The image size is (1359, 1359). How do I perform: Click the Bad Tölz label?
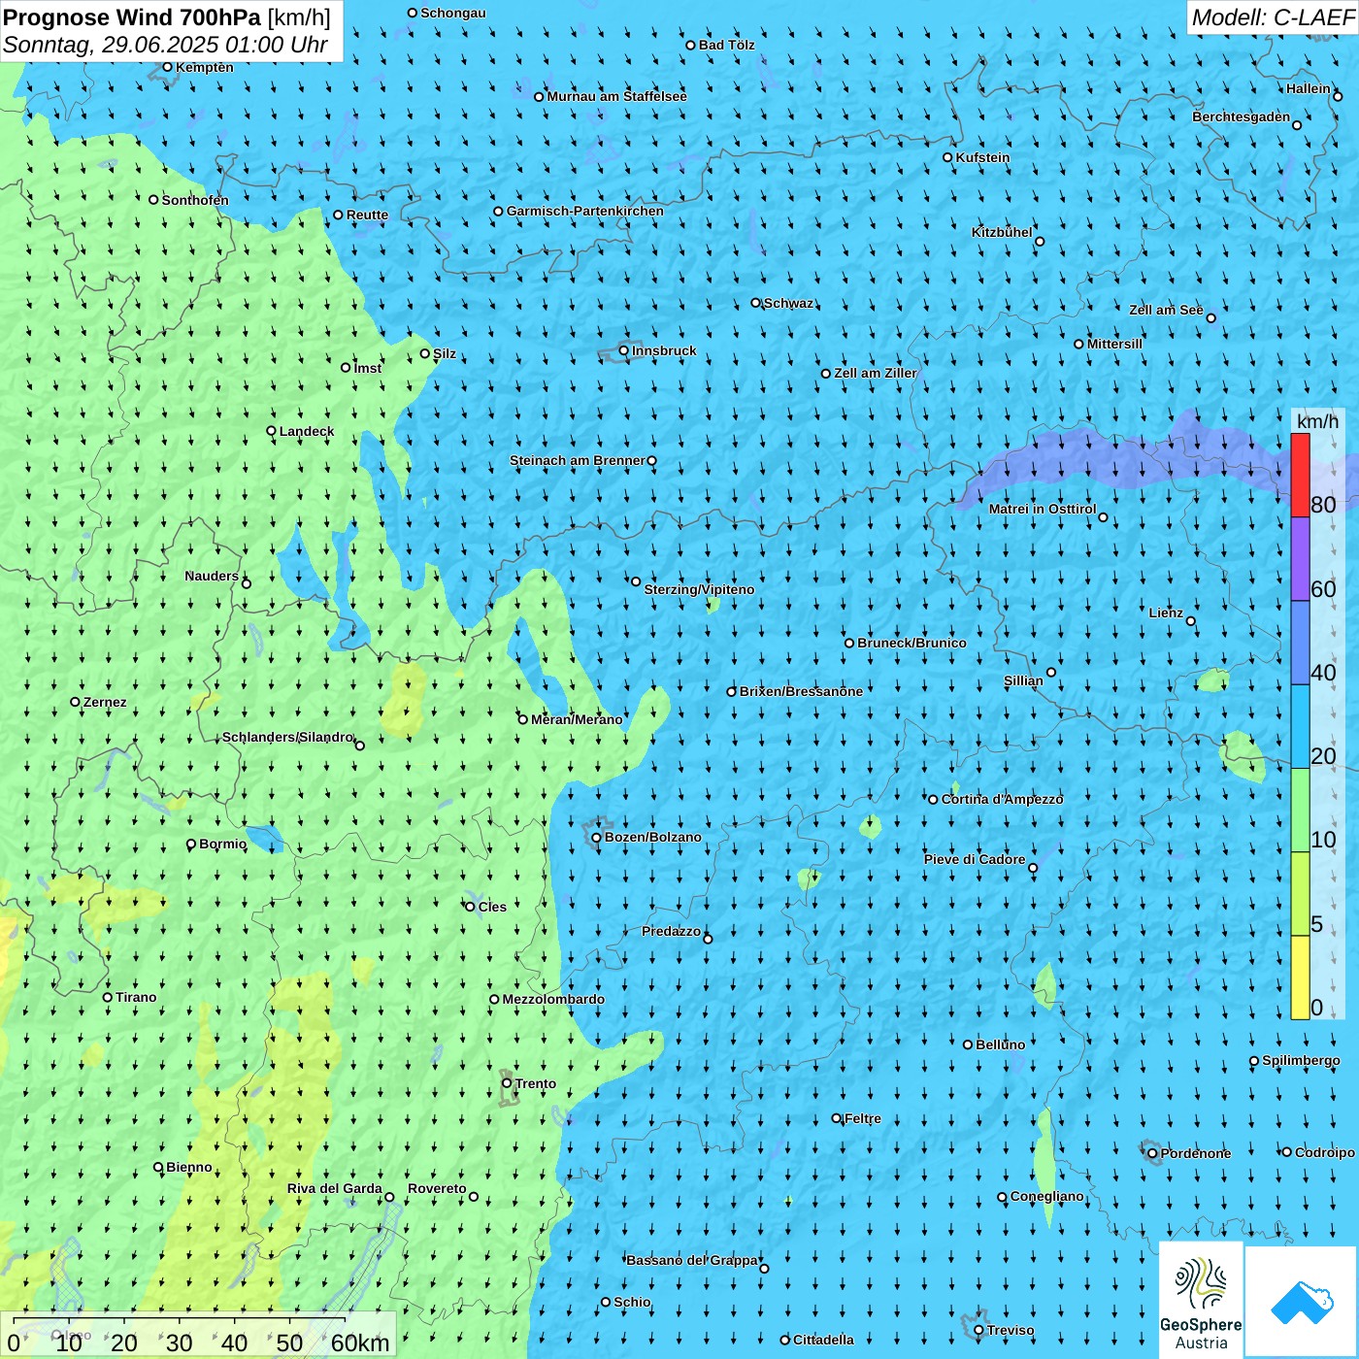point(726,45)
